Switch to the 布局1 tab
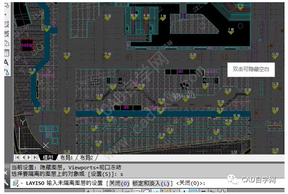 (66, 158)
